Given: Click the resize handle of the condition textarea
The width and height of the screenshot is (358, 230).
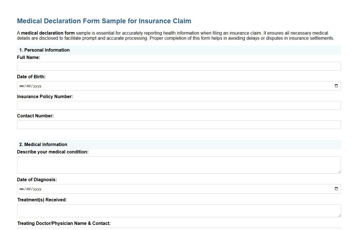Looking at the screenshot, I should [x=339, y=172].
